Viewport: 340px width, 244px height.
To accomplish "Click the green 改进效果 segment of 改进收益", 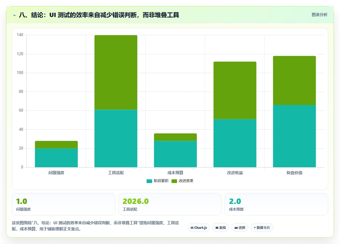I will 235,90.
